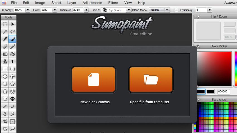Select the black flower Symmetry tool
The width and height of the screenshot is (237, 133).
point(12,99)
